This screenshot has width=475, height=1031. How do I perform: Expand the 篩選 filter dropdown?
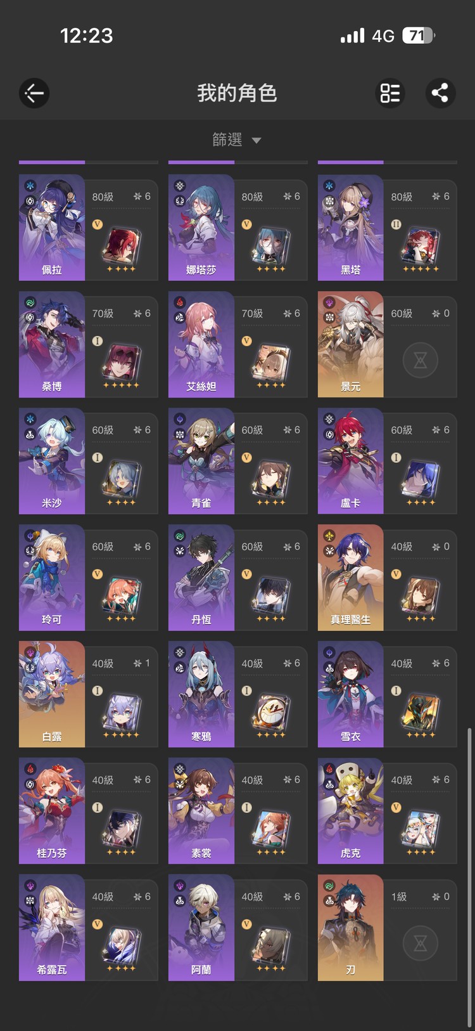[x=237, y=139]
